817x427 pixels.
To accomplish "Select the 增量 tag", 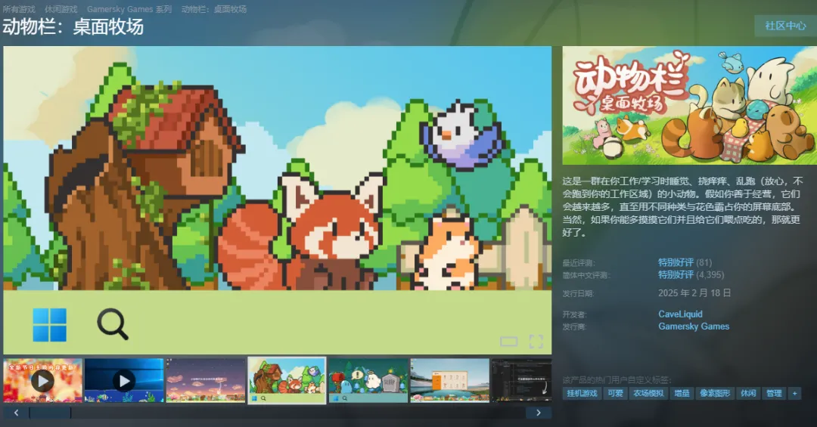I will pyautogui.click(x=682, y=393).
